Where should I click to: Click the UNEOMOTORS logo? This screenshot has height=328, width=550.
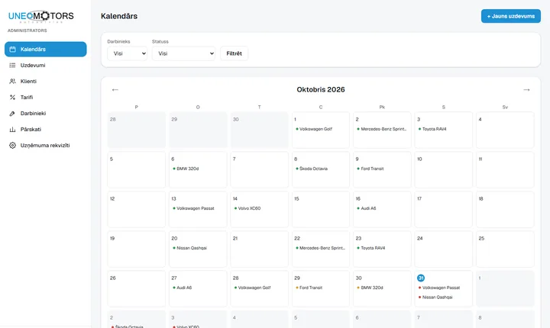tap(41, 16)
